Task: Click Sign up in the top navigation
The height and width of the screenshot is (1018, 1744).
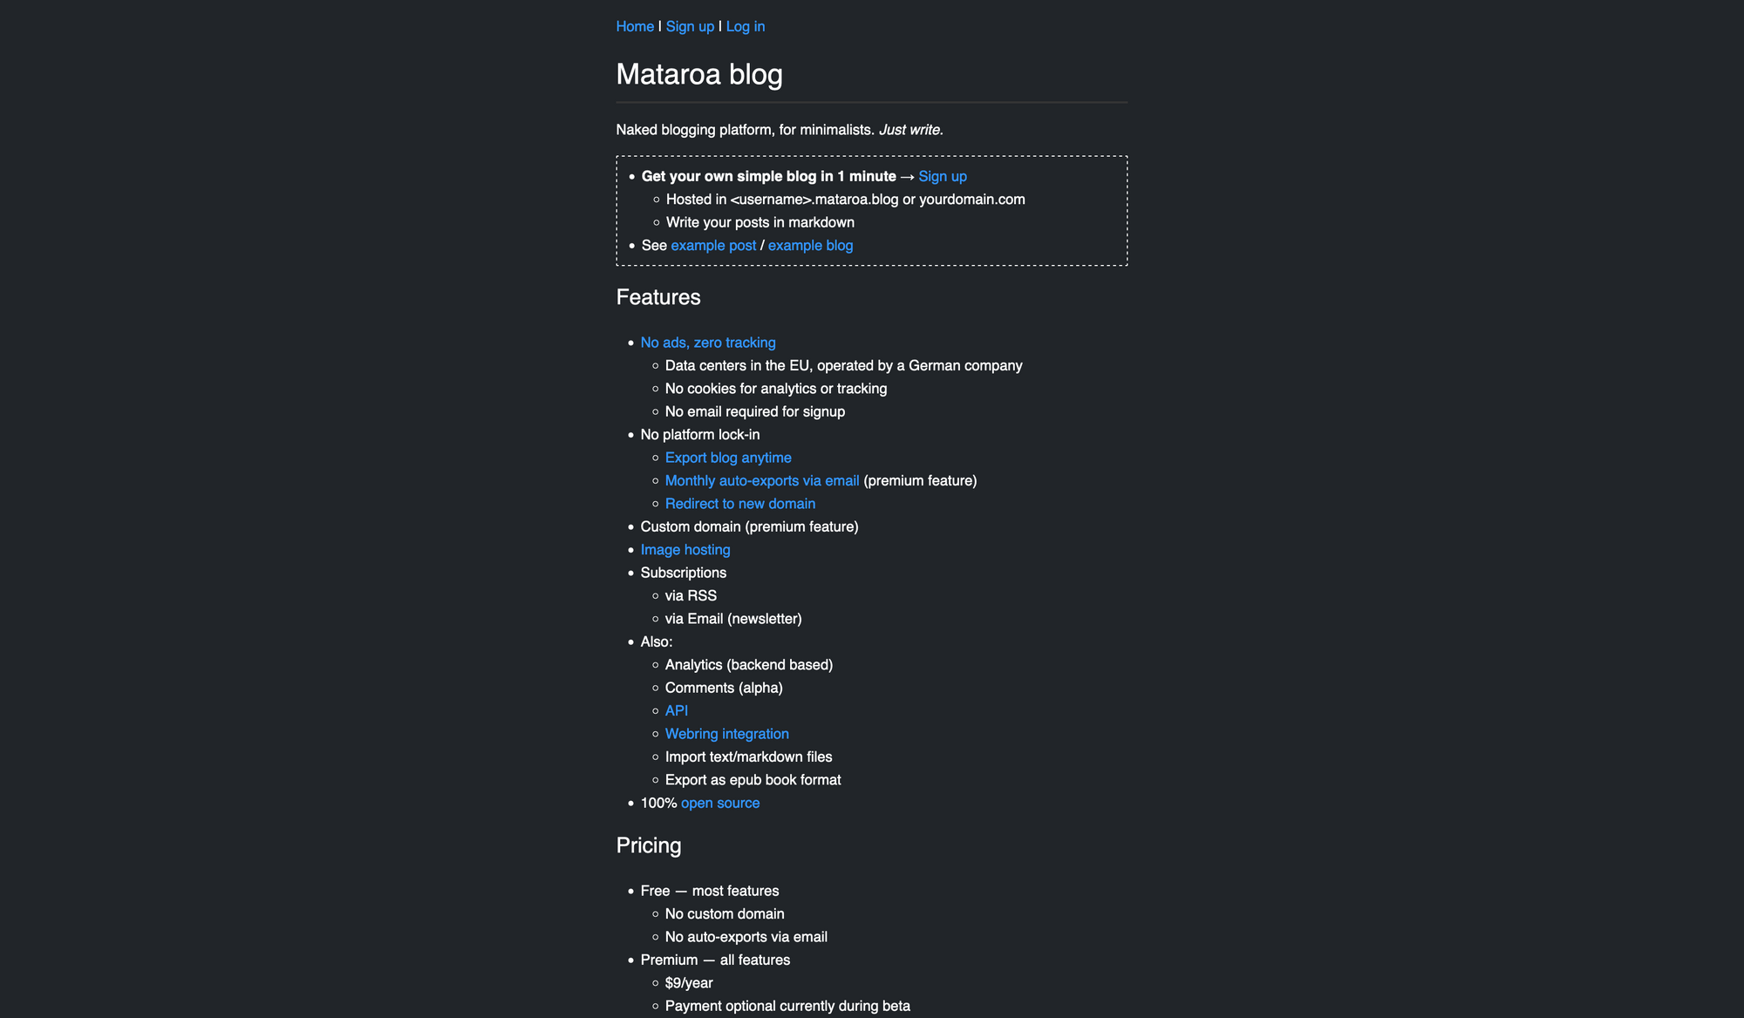Action: [690, 26]
